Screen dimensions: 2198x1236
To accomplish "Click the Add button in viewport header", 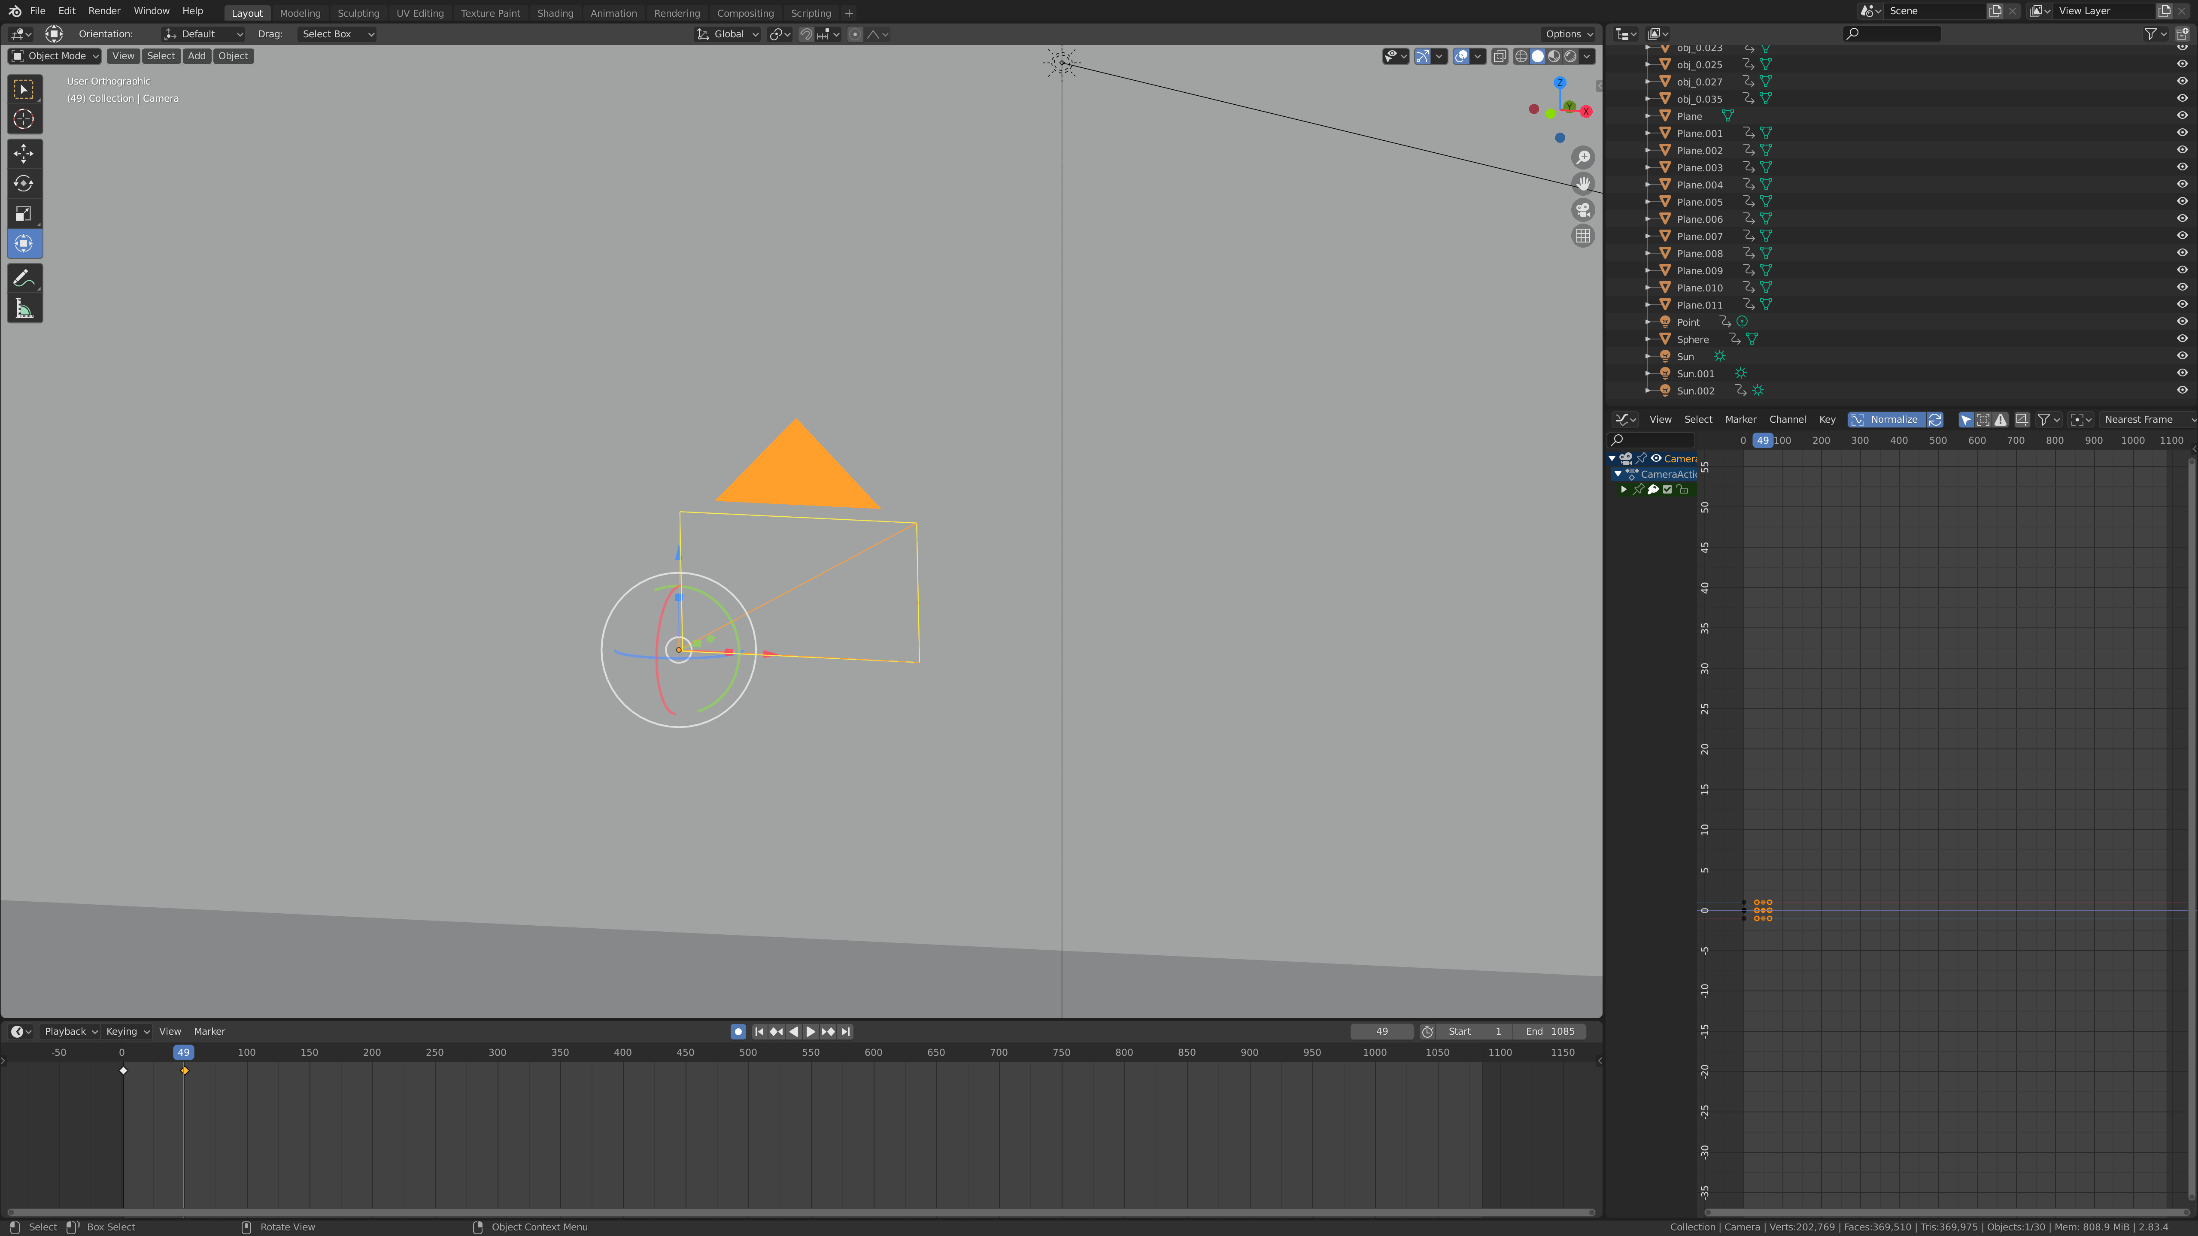I will (x=196, y=56).
